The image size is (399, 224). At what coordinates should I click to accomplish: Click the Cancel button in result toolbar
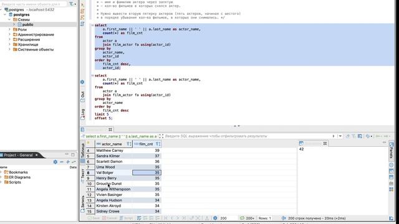click(110, 218)
